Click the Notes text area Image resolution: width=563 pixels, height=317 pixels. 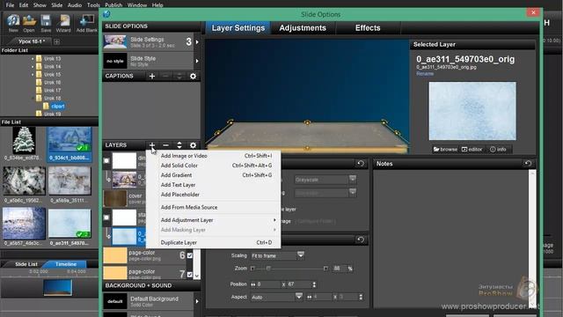click(451, 239)
